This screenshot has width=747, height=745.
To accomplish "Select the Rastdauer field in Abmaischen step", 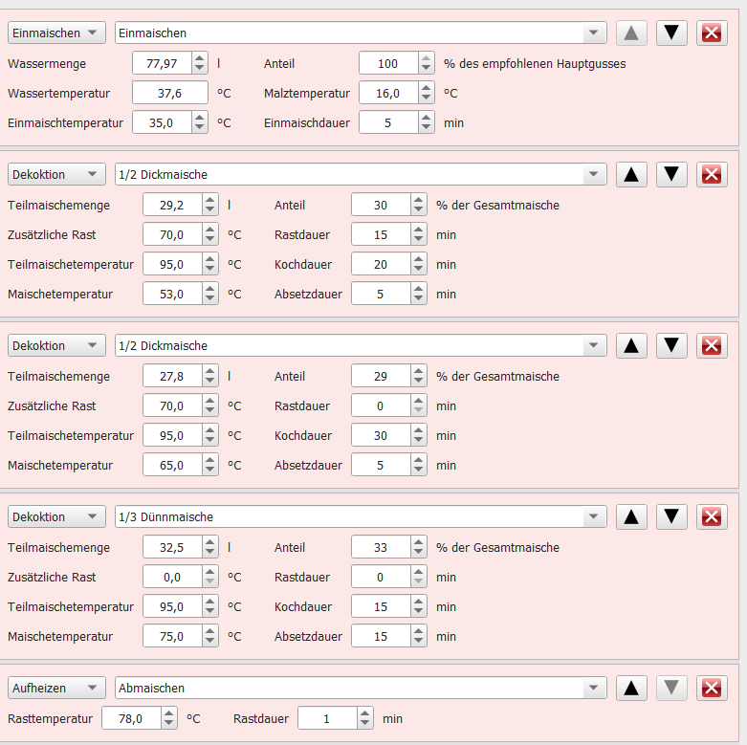I will point(326,718).
